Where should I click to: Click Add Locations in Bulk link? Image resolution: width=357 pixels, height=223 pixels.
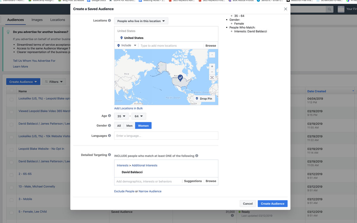coord(129,108)
